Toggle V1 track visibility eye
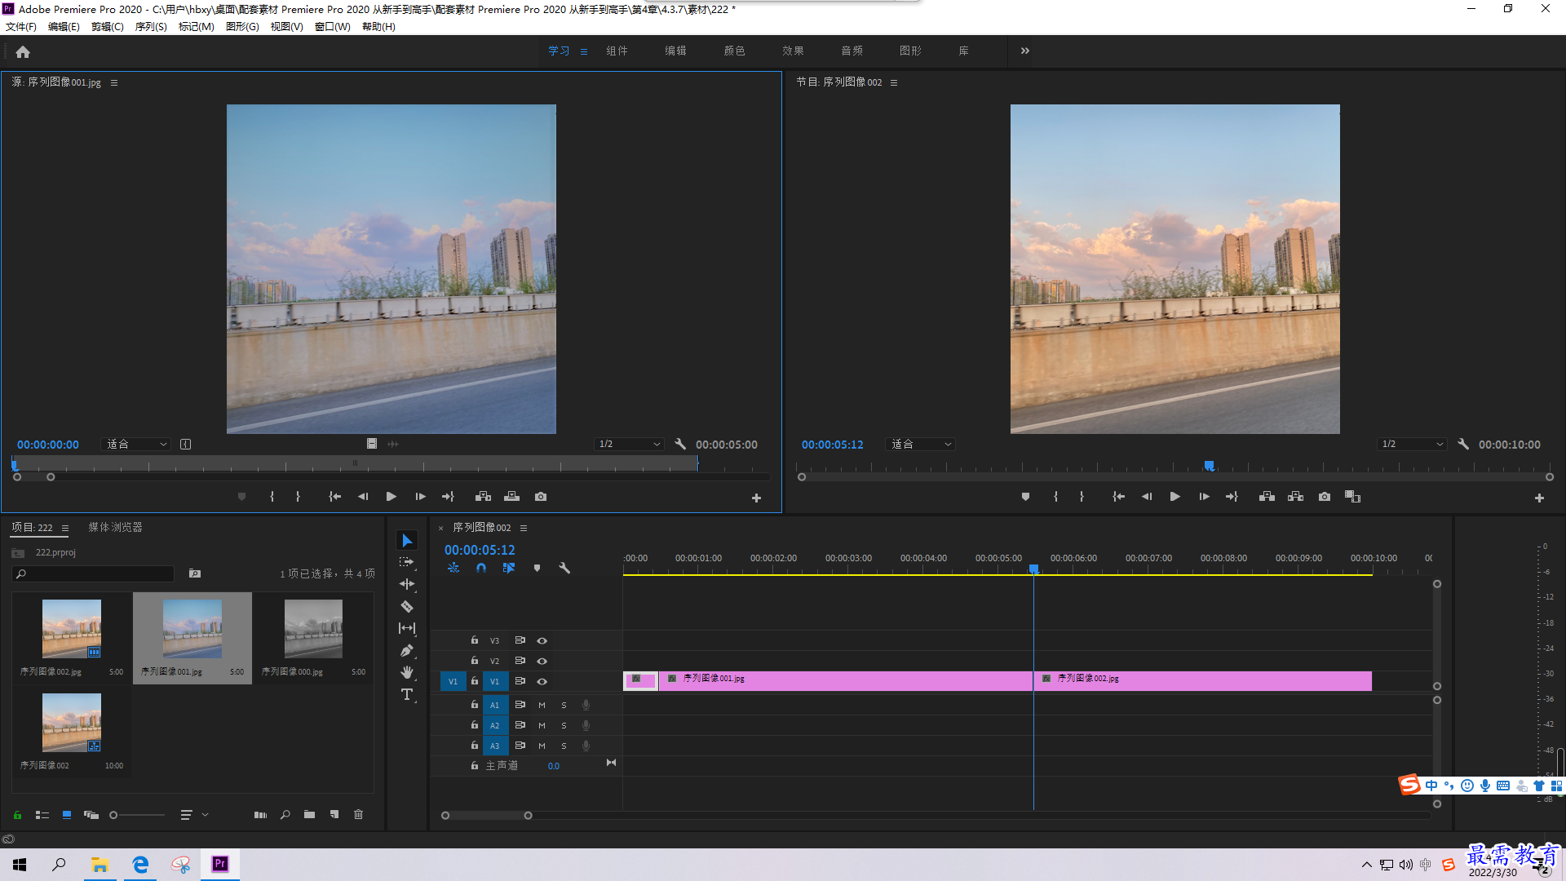The height and width of the screenshot is (881, 1566). (542, 681)
